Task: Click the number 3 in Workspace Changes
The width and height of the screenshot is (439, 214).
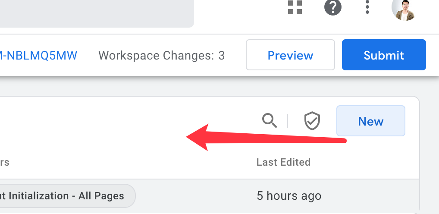Action: point(222,56)
